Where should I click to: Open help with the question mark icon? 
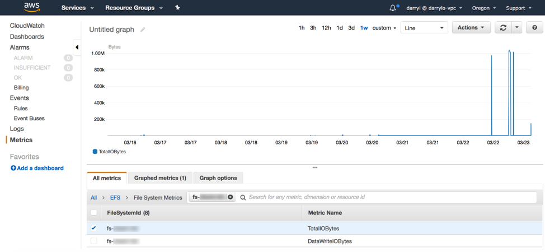pyautogui.click(x=534, y=28)
